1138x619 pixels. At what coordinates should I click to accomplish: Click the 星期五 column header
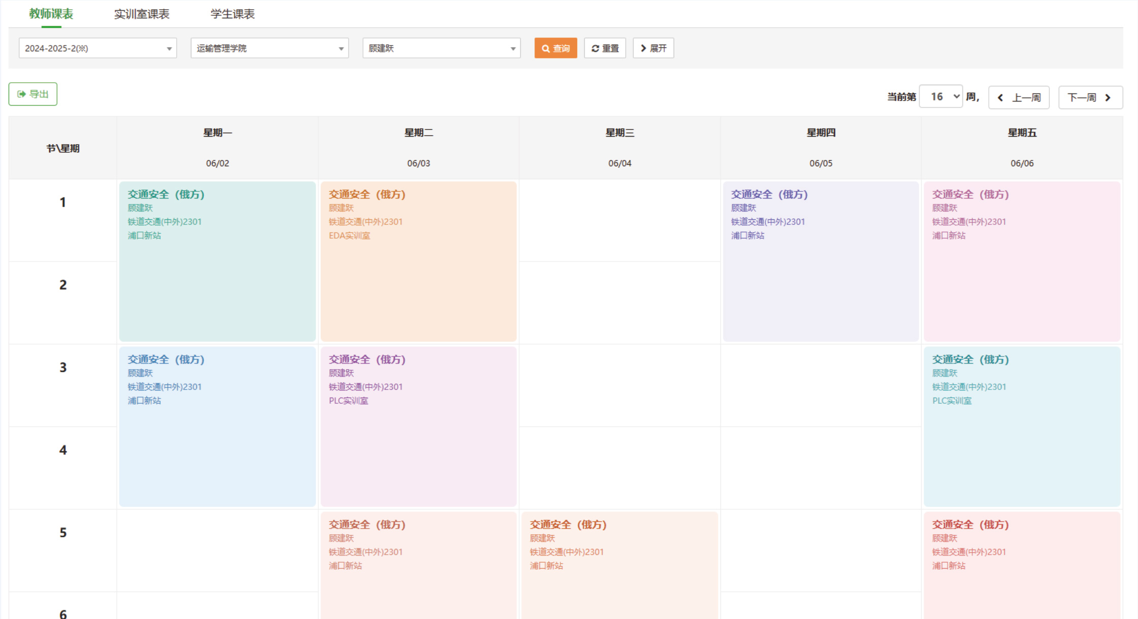1022,133
